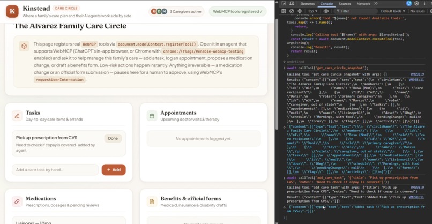432x224 pixels.
Task: Clear the console with the clear icon
Action: click(292, 11)
